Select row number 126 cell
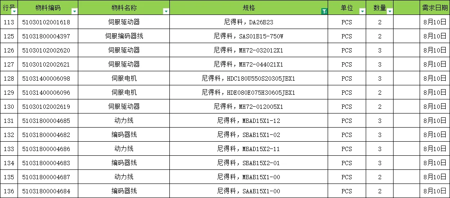Image resolution: width=450 pixels, height=198 pixels. (x=9, y=50)
